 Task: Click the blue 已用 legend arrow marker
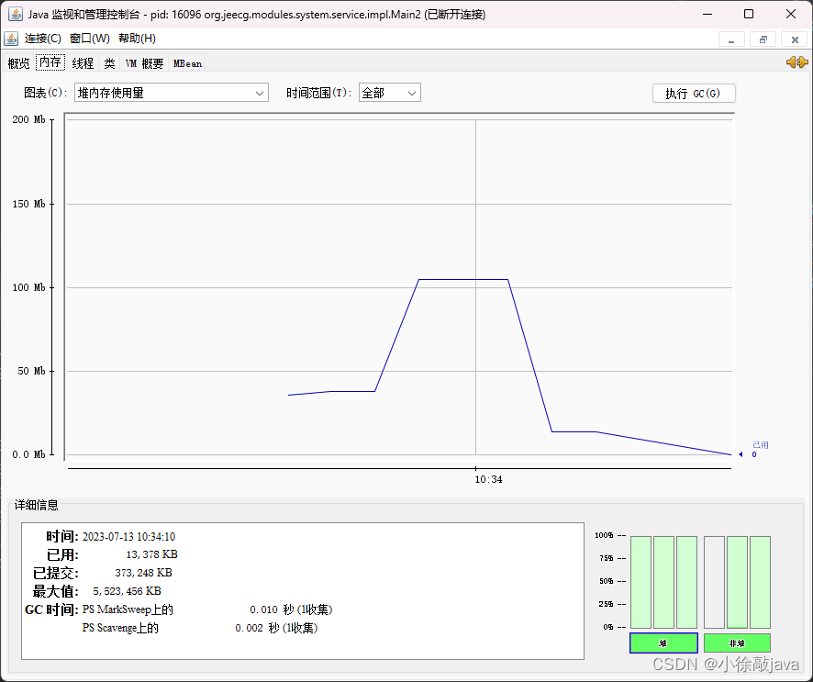point(741,453)
